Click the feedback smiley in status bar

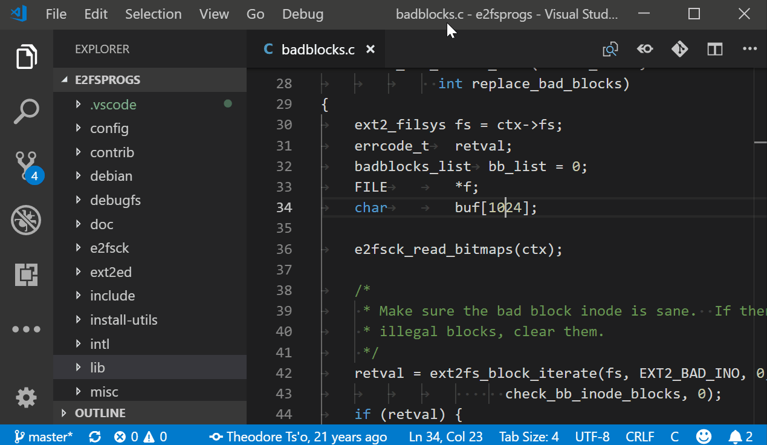(x=704, y=437)
